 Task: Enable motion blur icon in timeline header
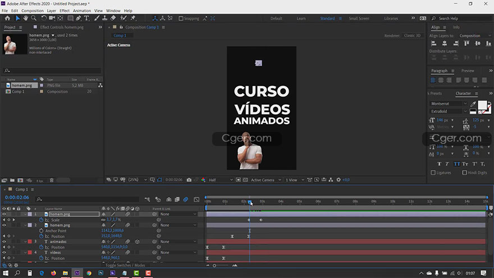186,199
